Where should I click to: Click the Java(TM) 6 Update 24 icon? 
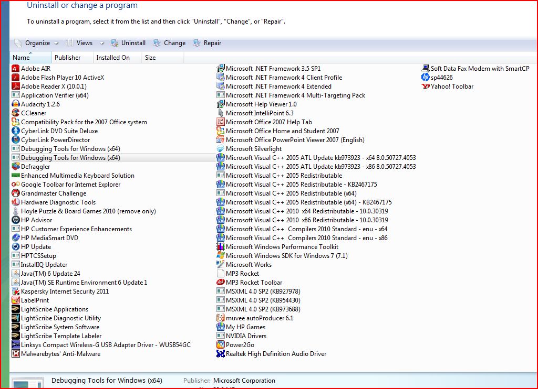click(15, 273)
